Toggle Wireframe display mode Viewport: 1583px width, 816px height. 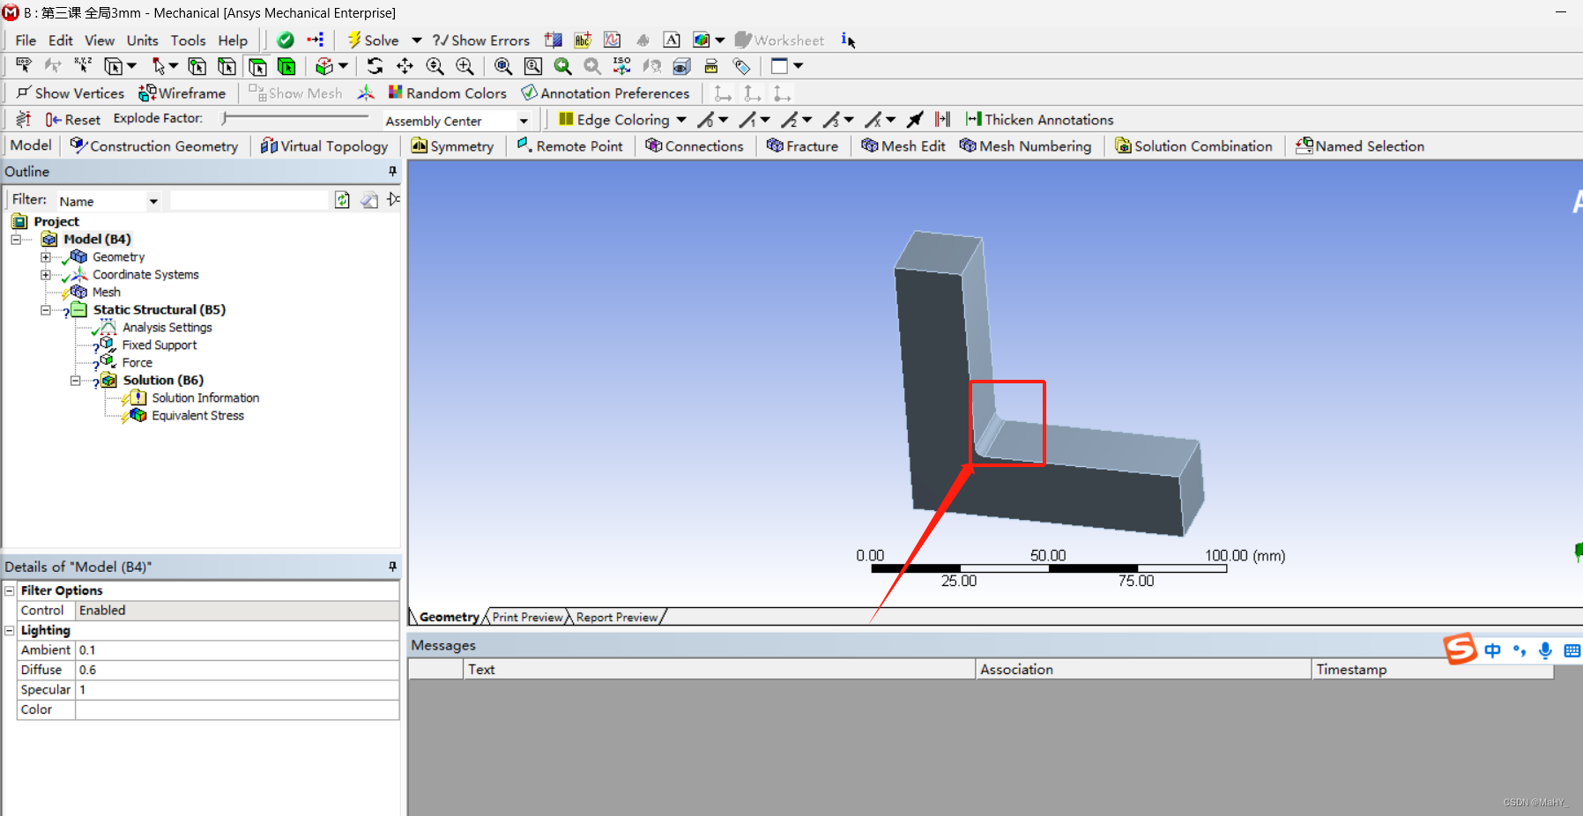coord(182,93)
